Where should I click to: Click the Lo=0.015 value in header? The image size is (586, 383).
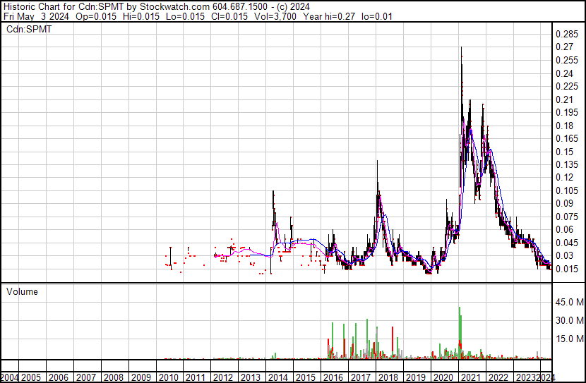pyautogui.click(x=185, y=16)
